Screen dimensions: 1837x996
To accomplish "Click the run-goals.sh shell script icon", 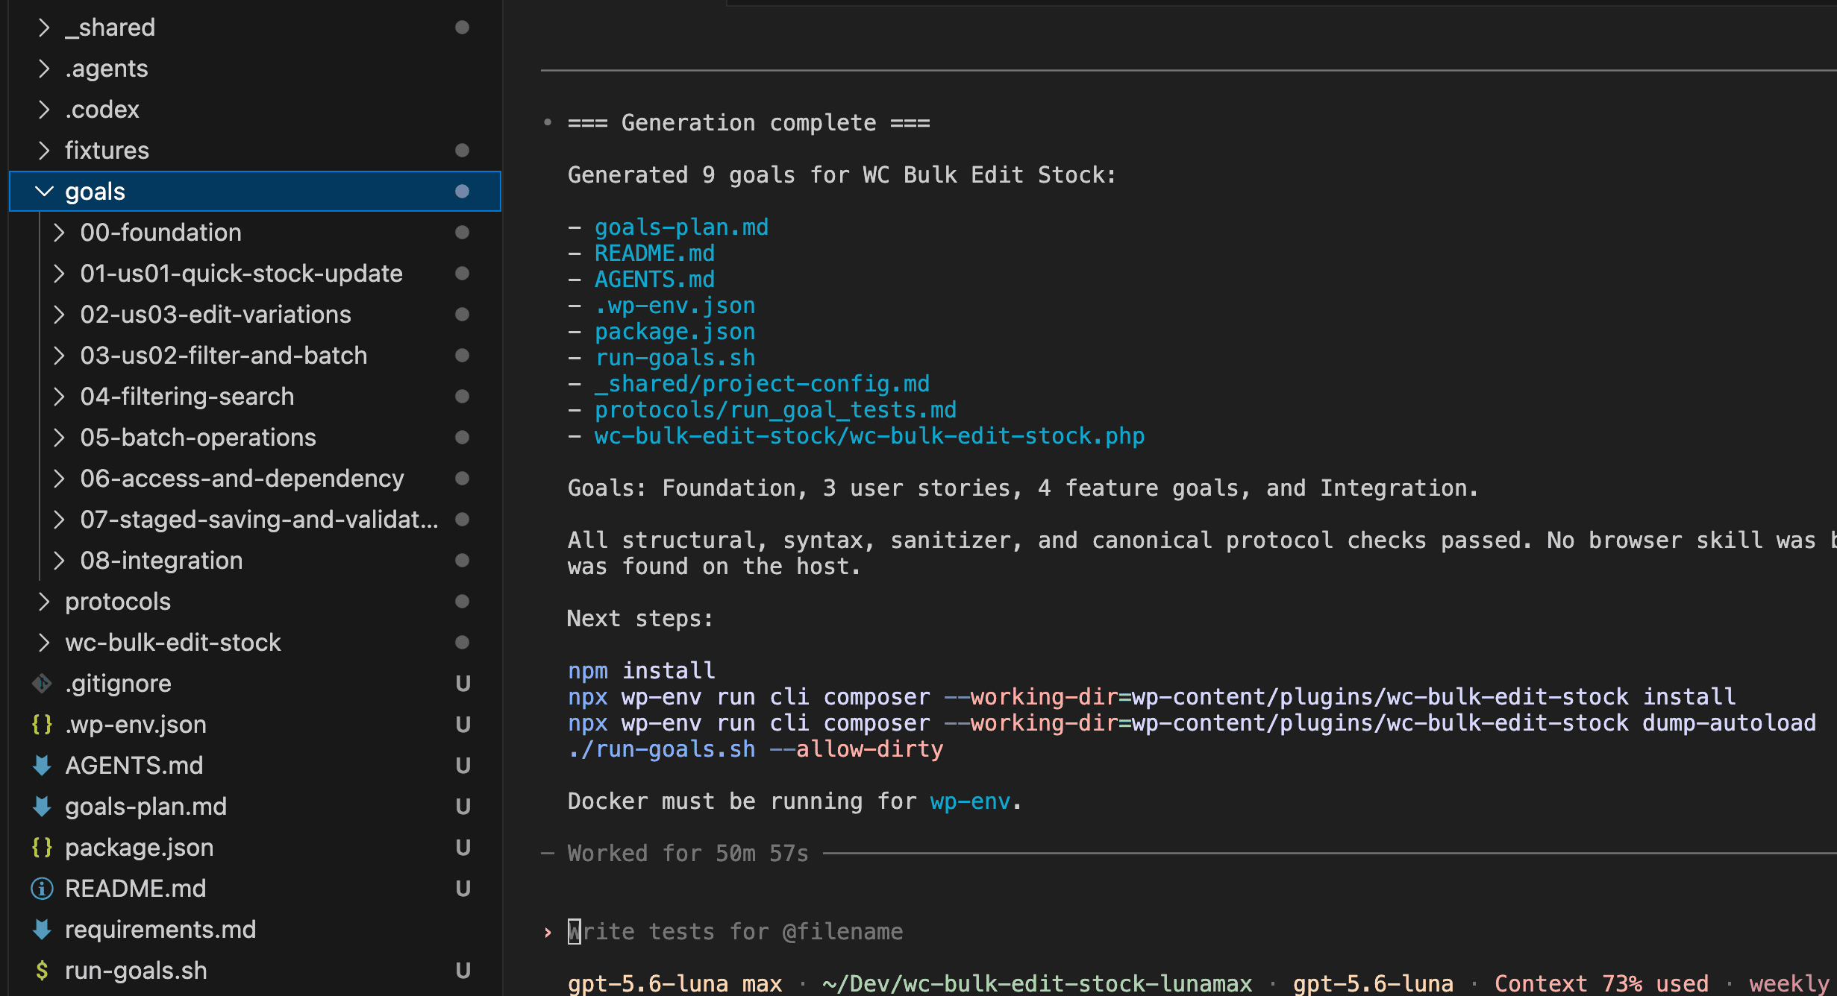I will click(x=42, y=970).
